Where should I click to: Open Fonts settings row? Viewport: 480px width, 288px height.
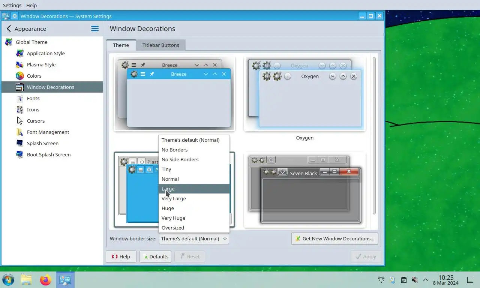pos(52,98)
